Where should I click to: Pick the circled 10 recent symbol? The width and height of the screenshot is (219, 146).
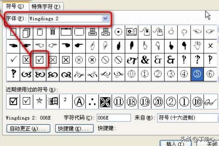(197, 101)
